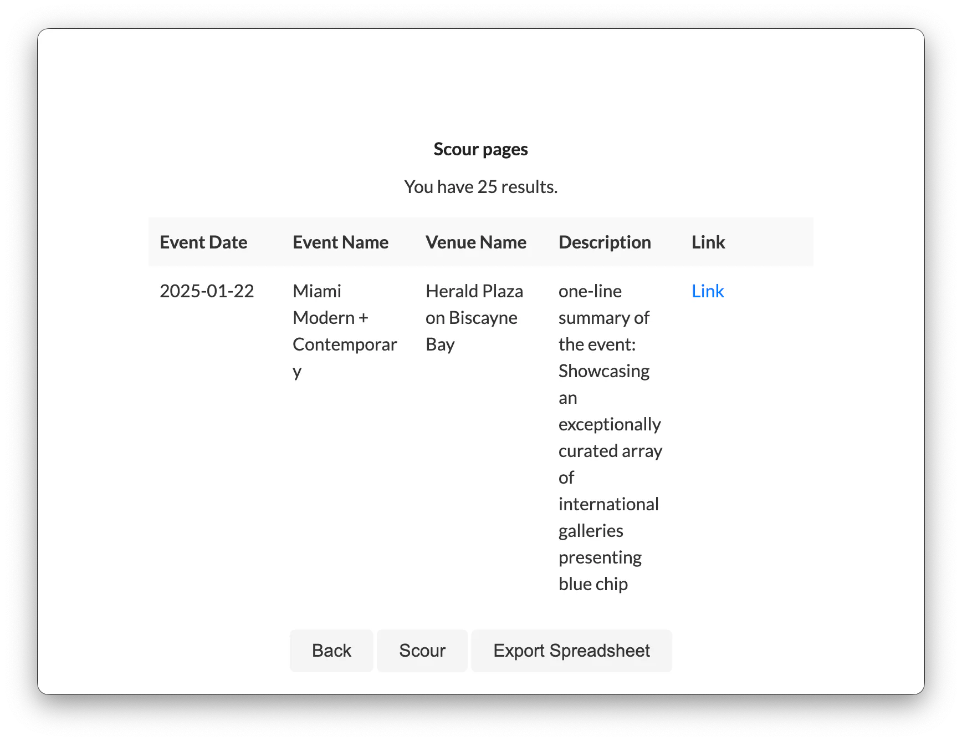Click the 'Scour pages' heading
962x741 pixels.
point(481,149)
